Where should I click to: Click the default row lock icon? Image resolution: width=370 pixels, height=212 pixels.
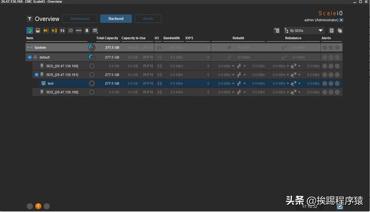point(35,57)
